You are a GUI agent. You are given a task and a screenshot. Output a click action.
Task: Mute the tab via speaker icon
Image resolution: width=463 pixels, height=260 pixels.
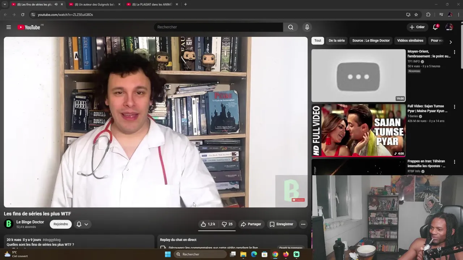[x=56, y=4]
